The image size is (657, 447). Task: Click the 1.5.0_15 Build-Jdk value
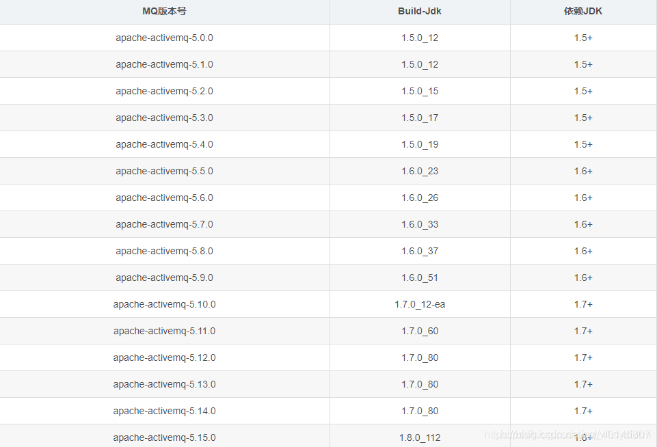(419, 91)
